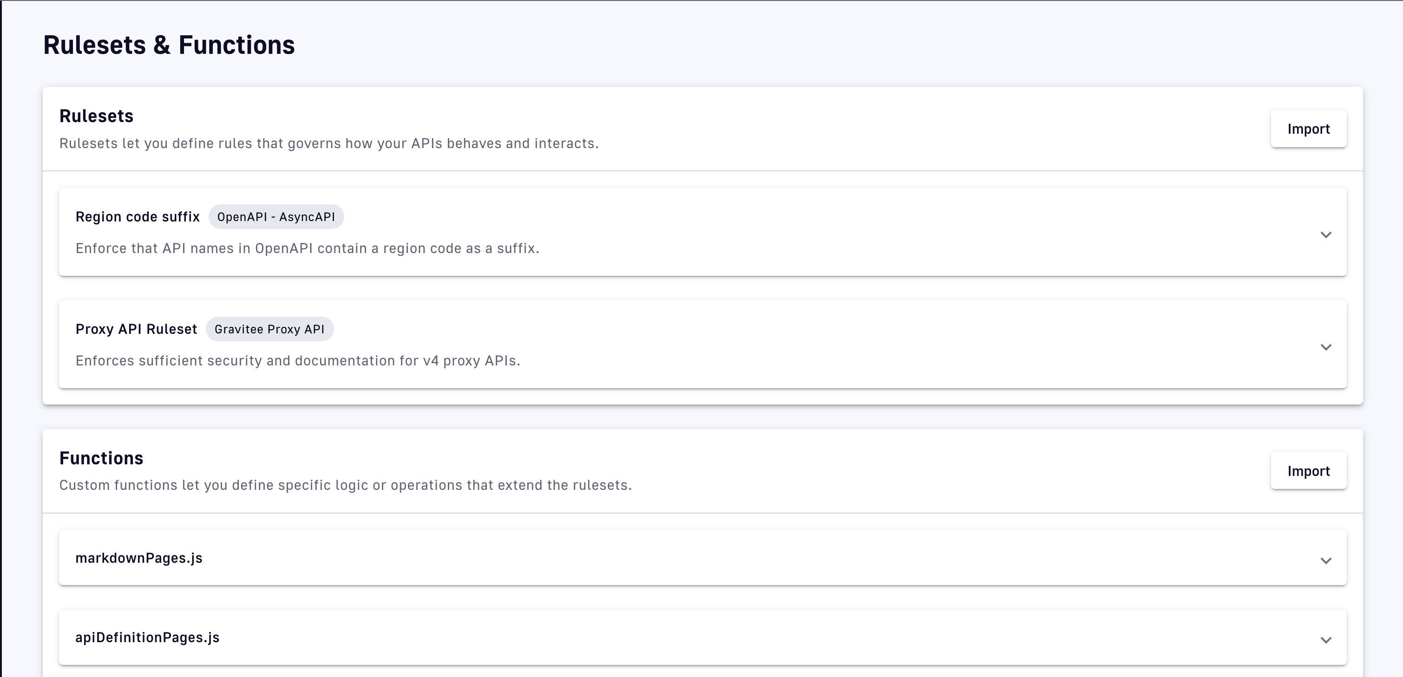The image size is (1403, 677).
Task: Click the dark sidebar strip at left edge
Action: (x=0, y=338)
